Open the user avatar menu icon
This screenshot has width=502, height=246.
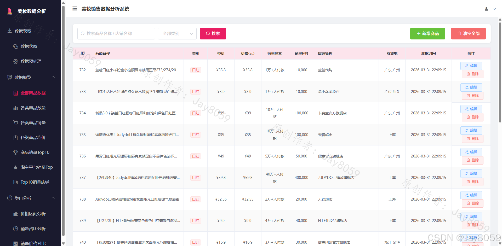click(486, 9)
